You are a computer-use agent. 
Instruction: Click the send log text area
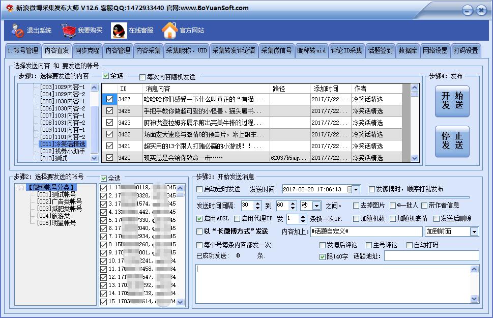pos(333,284)
